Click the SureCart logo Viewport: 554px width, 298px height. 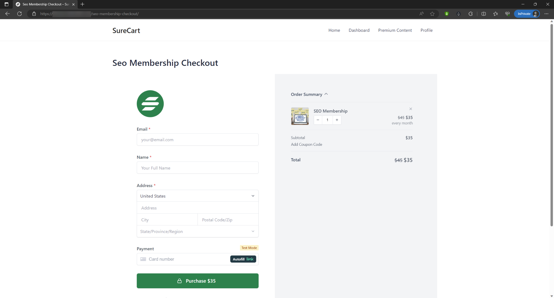coord(126,30)
